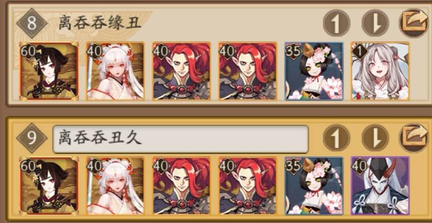Move team 9 up with arrow icon
Screen dimensions: 432x223
point(336,138)
